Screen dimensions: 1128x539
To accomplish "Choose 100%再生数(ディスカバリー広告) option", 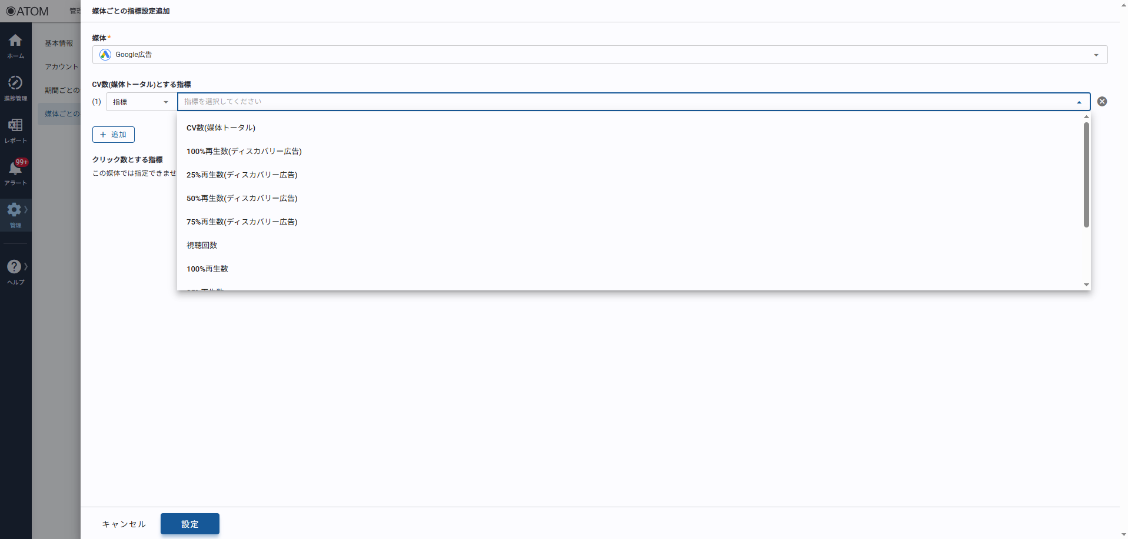I will click(x=244, y=151).
